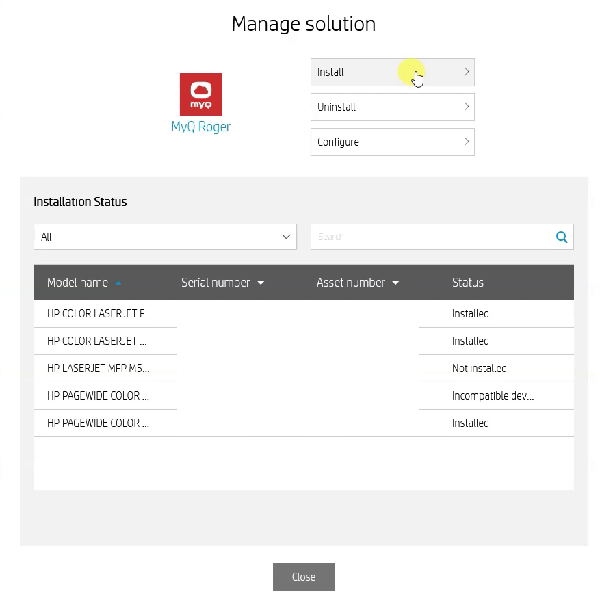Click the chevron on the Configure row

pyautogui.click(x=466, y=142)
